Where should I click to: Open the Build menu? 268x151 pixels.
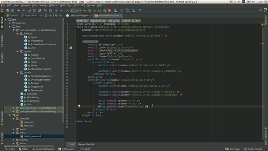62,5
